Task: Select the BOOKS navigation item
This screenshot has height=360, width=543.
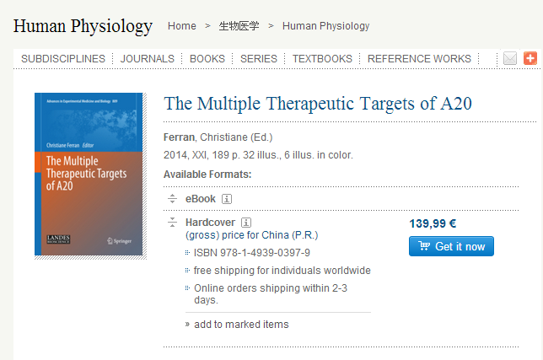Action: pyautogui.click(x=207, y=59)
